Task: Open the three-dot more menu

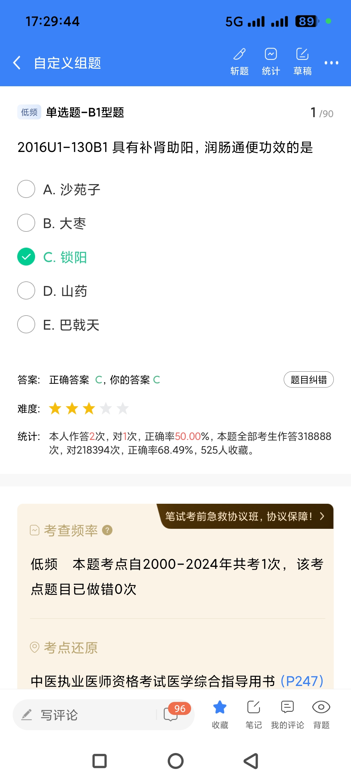Action: pos(331,62)
